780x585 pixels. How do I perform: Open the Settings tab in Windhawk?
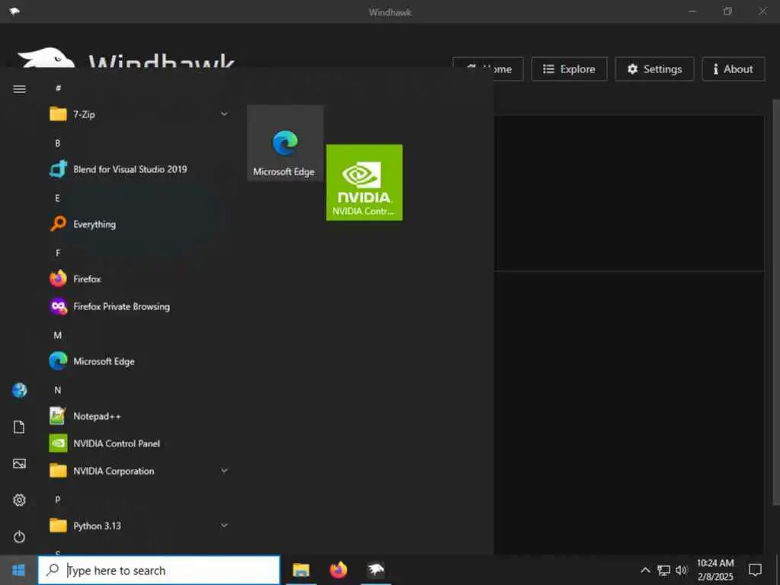tap(654, 69)
